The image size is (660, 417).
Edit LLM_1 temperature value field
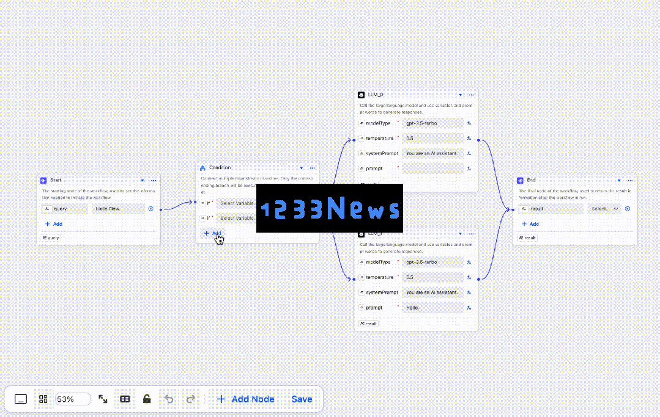(x=432, y=277)
